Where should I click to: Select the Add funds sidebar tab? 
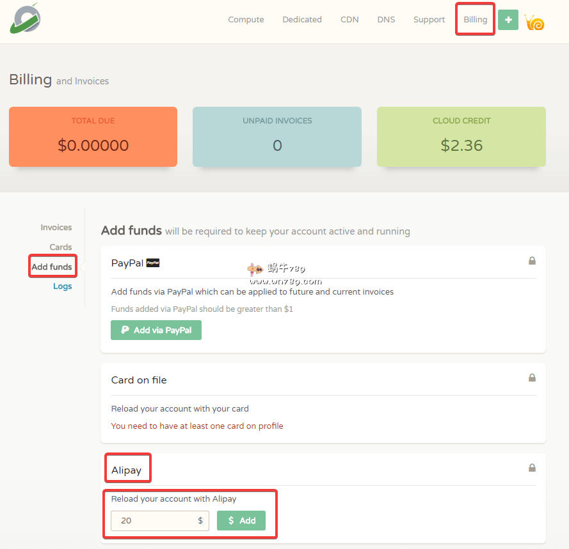52,267
